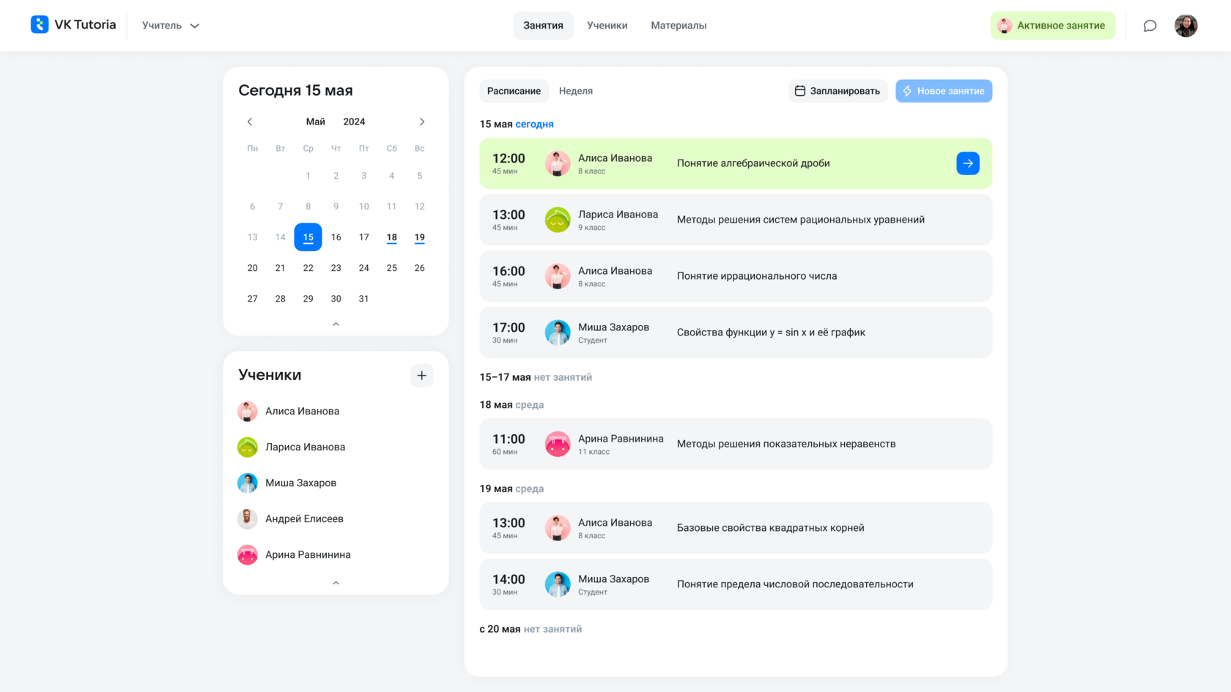Click the 17:00 lesson time

[509, 327]
